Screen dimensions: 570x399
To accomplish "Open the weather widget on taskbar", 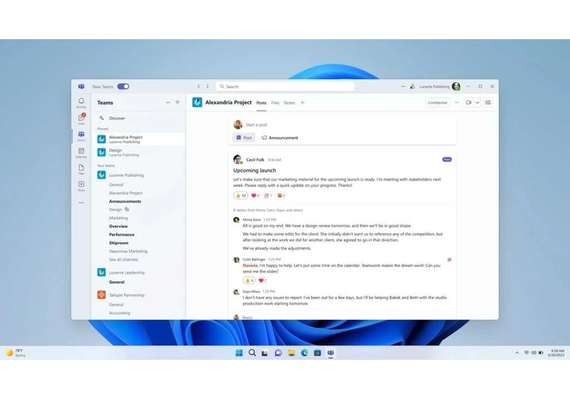I will tap(16, 353).
